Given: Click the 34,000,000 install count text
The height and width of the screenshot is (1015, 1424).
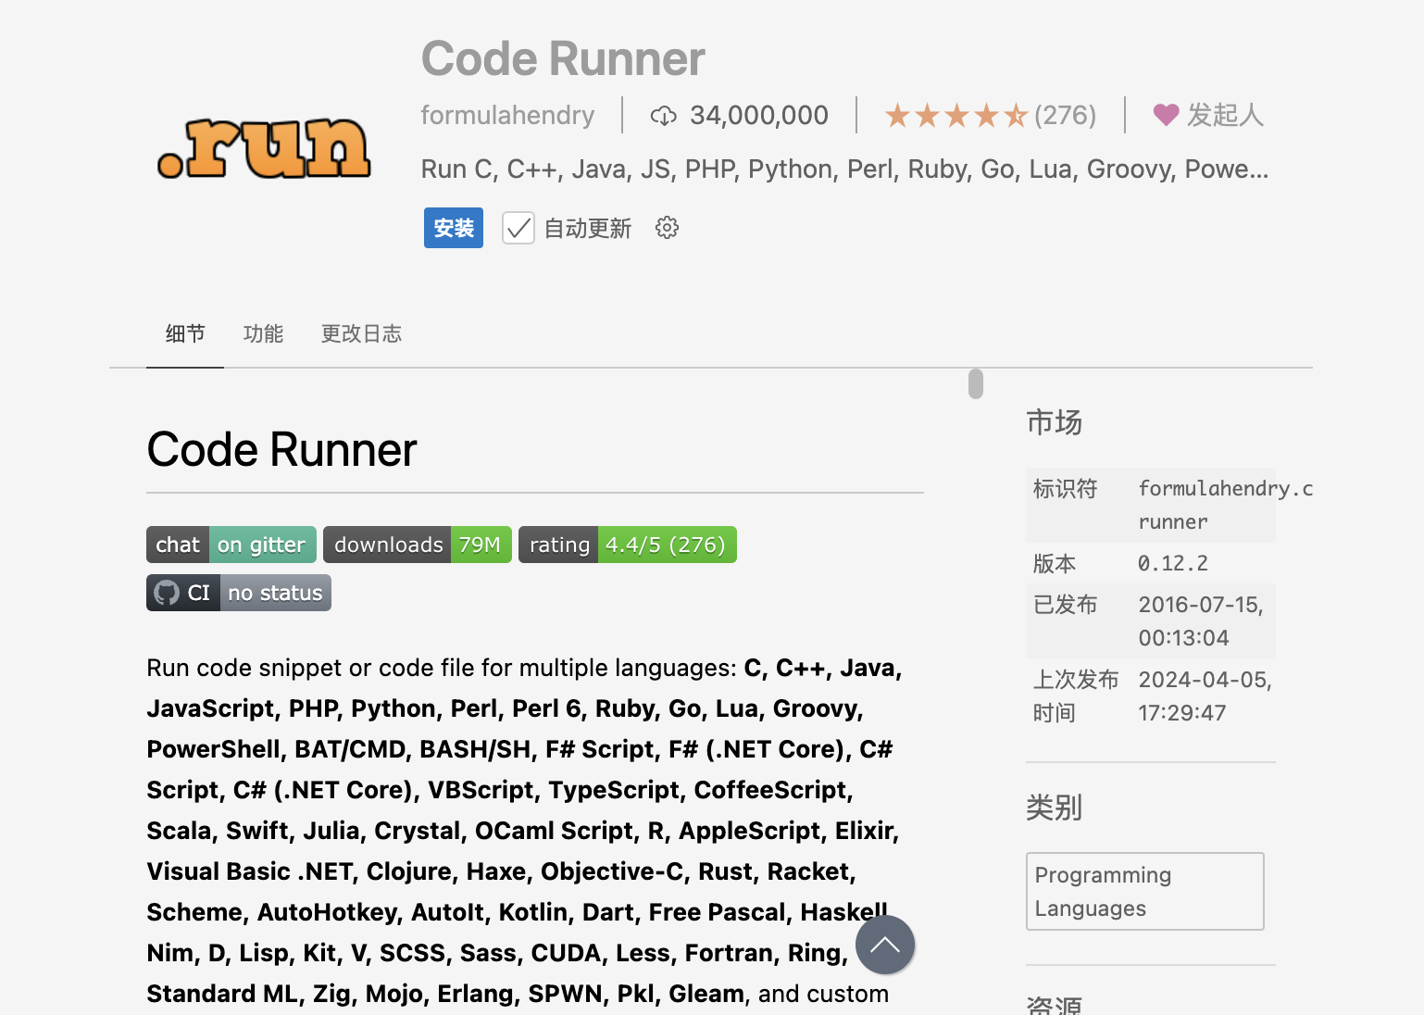Looking at the screenshot, I should tap(759, 115).
